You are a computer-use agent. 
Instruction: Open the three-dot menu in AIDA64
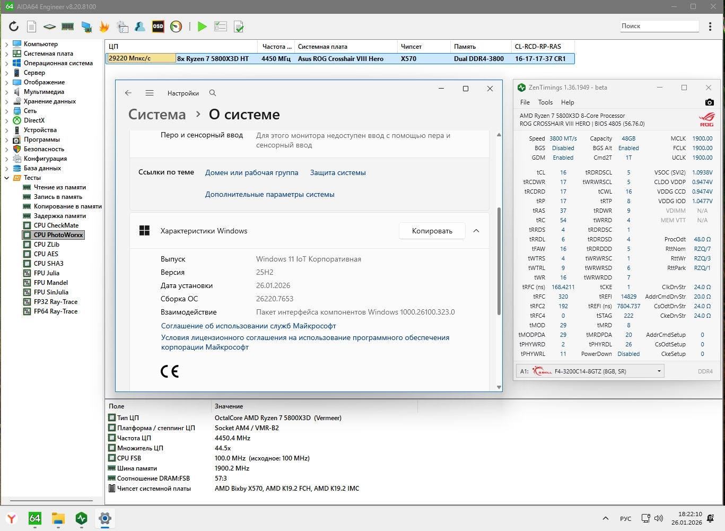pyautogui.click(x=710, y=26)
